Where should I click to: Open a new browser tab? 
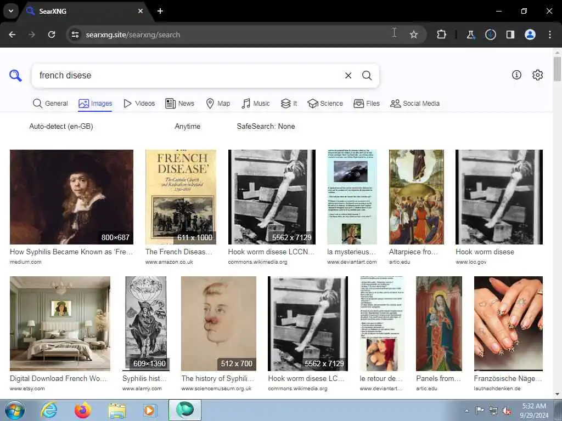160,11
